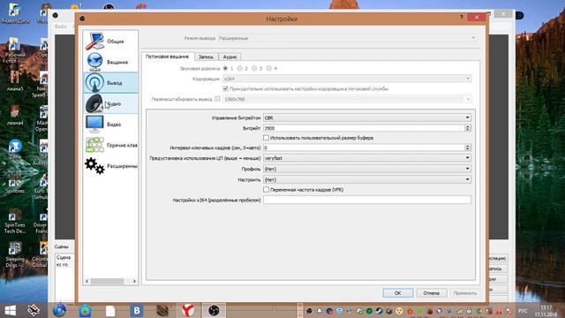The width and height of the screenshot is (565, 318).
Task: Select audio track 2 radio button
Action: pyautogui.click(x=240, y=69)
